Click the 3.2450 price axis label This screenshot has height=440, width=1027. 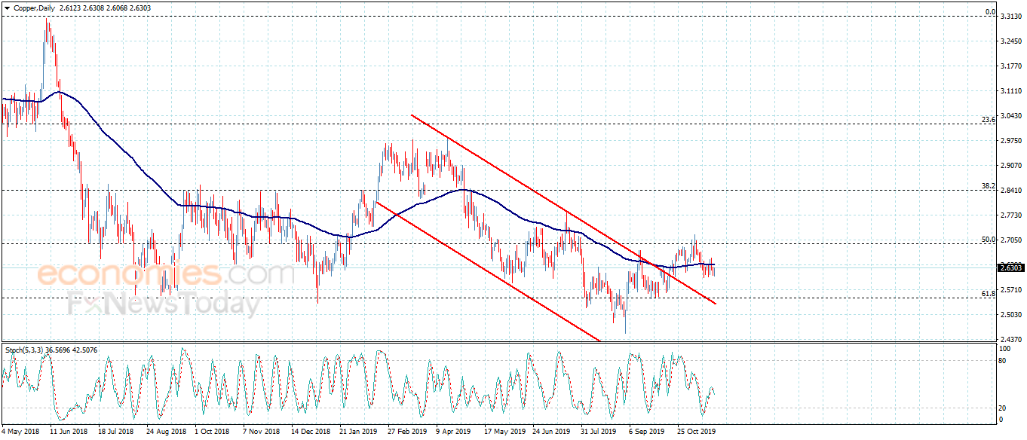[x=1010, y=41]
